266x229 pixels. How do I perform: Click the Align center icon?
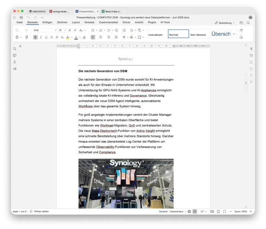click(101, 37)
